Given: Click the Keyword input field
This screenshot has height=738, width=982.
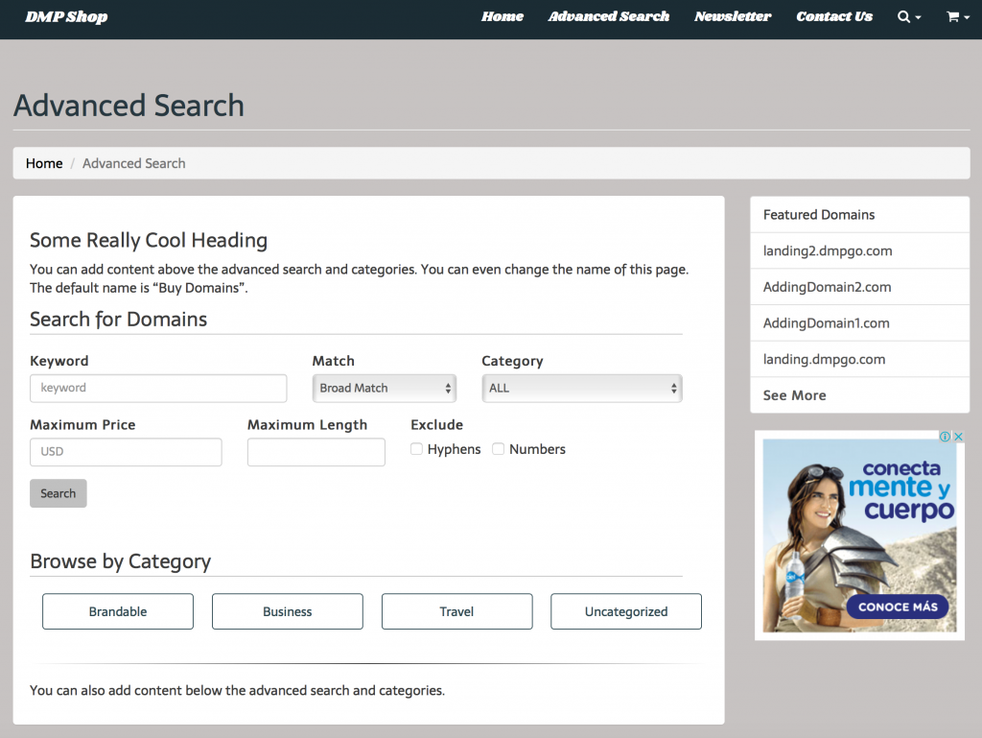Looking at the screenshot, I should tap(158, 388).
